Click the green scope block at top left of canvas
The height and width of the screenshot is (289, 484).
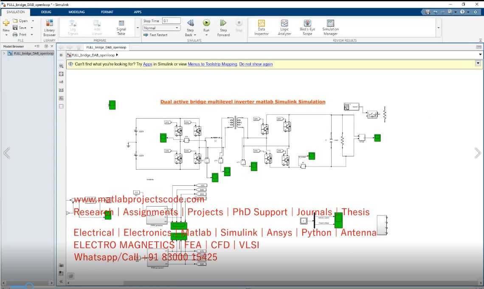pyautogui.click(x=113, y=105)
